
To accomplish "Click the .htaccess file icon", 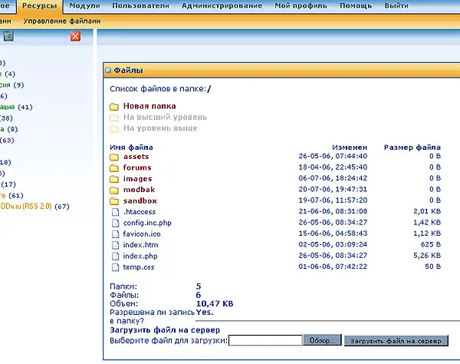I will click(114, 212).
